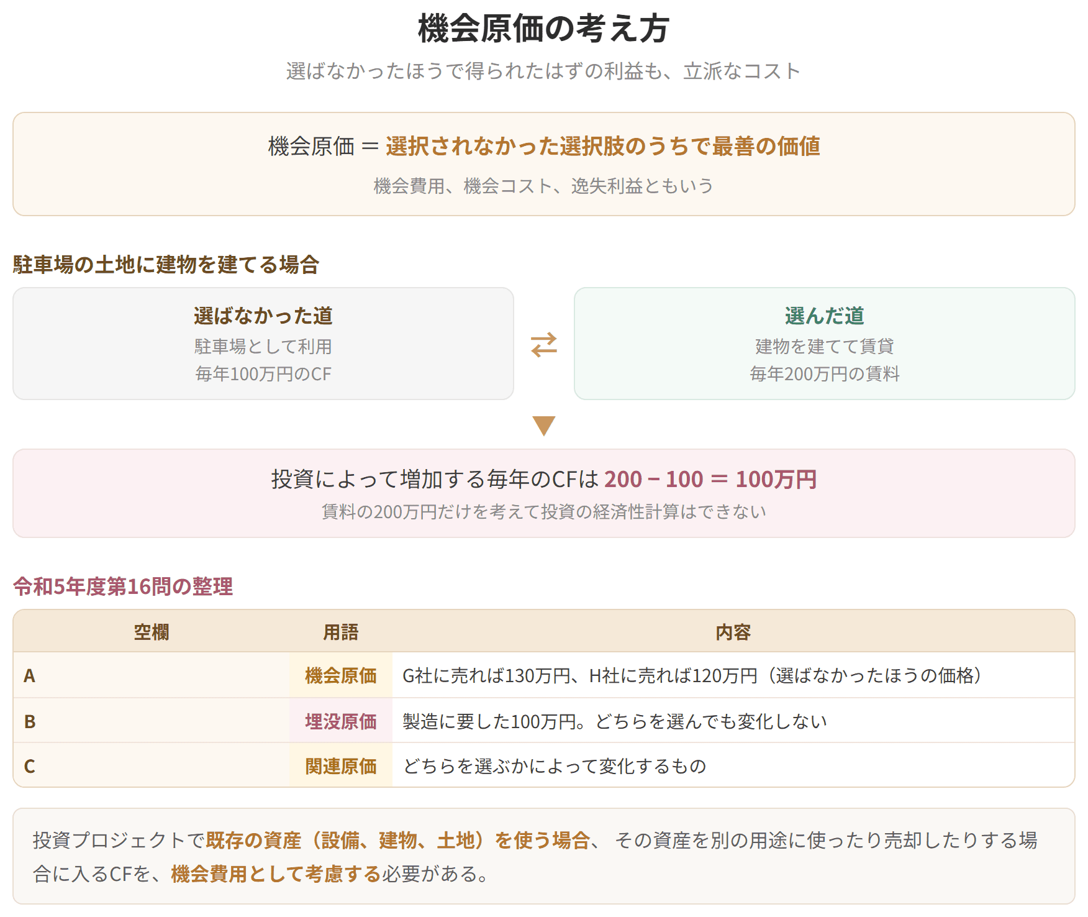
Task: Click heading 駐車場の土地に建物を建てる場合
Action: pos(166,265)
